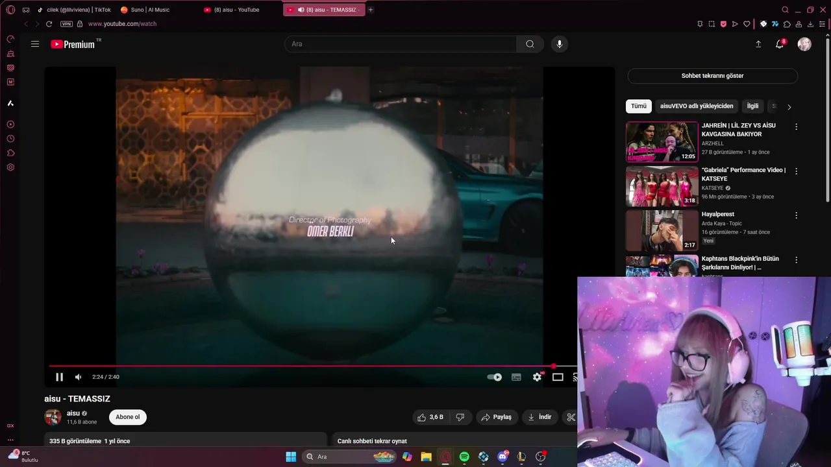831x467 pixels.
Task: Open "Gabriela" Performance Video title
Action: [x=743, y=174]
